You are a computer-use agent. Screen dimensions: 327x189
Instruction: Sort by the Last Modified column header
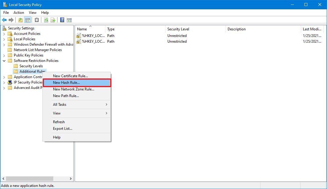click(x=312, y=29)
